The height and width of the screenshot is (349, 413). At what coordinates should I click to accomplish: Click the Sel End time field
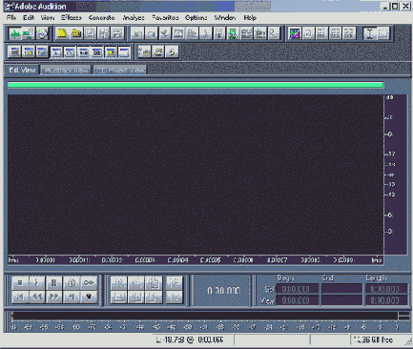(341, 289)
